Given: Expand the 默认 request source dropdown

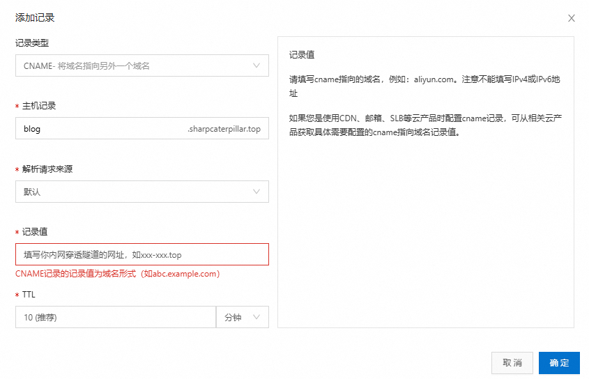Looking at the screenshot, I should click(x=132, y=192).
